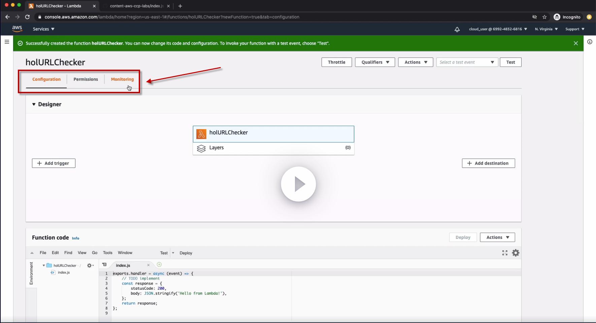Dismiss the green success banner

(576, 43)
